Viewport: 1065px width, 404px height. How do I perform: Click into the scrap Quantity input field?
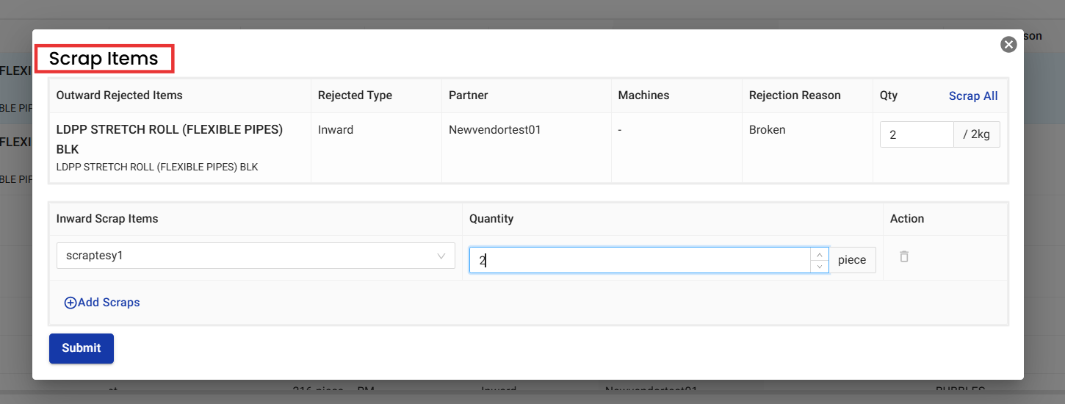(639, 260)
